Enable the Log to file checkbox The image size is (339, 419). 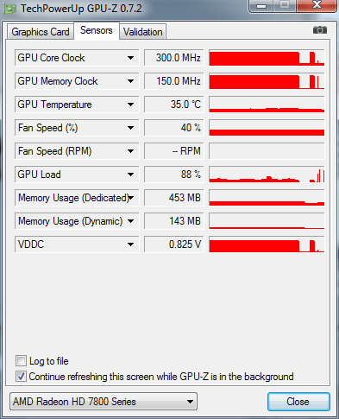click(21, 360)
